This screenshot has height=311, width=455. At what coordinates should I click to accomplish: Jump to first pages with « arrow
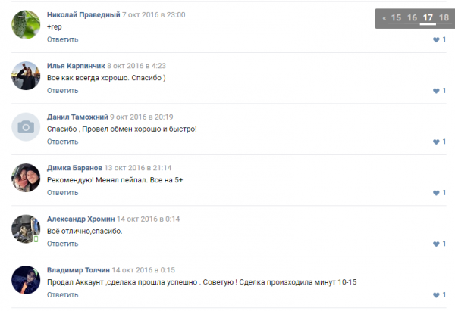(384, 18)
